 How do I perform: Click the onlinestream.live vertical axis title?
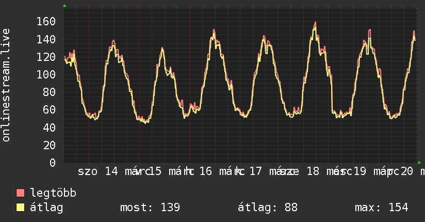point(6,85)
